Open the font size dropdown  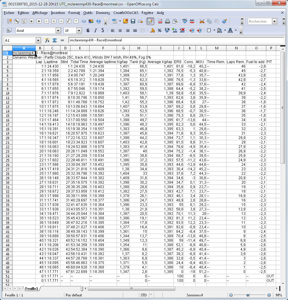tap(79, 31)
